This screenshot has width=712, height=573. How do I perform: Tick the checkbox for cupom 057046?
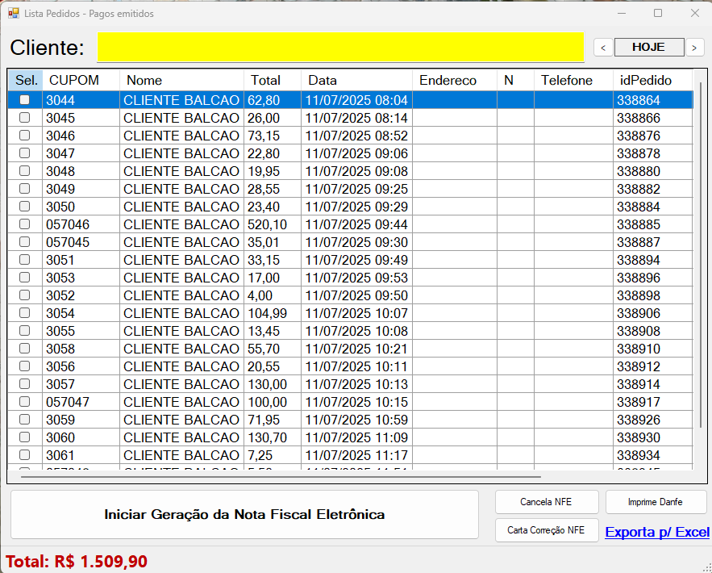[x=25, y=224]
